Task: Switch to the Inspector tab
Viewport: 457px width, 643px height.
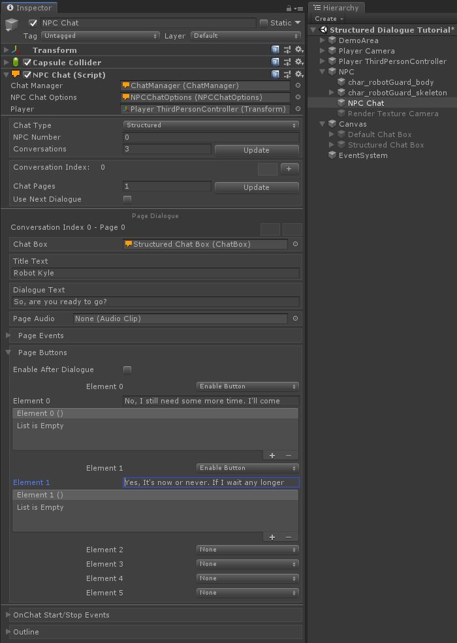Action: click(x=29, y=7)
